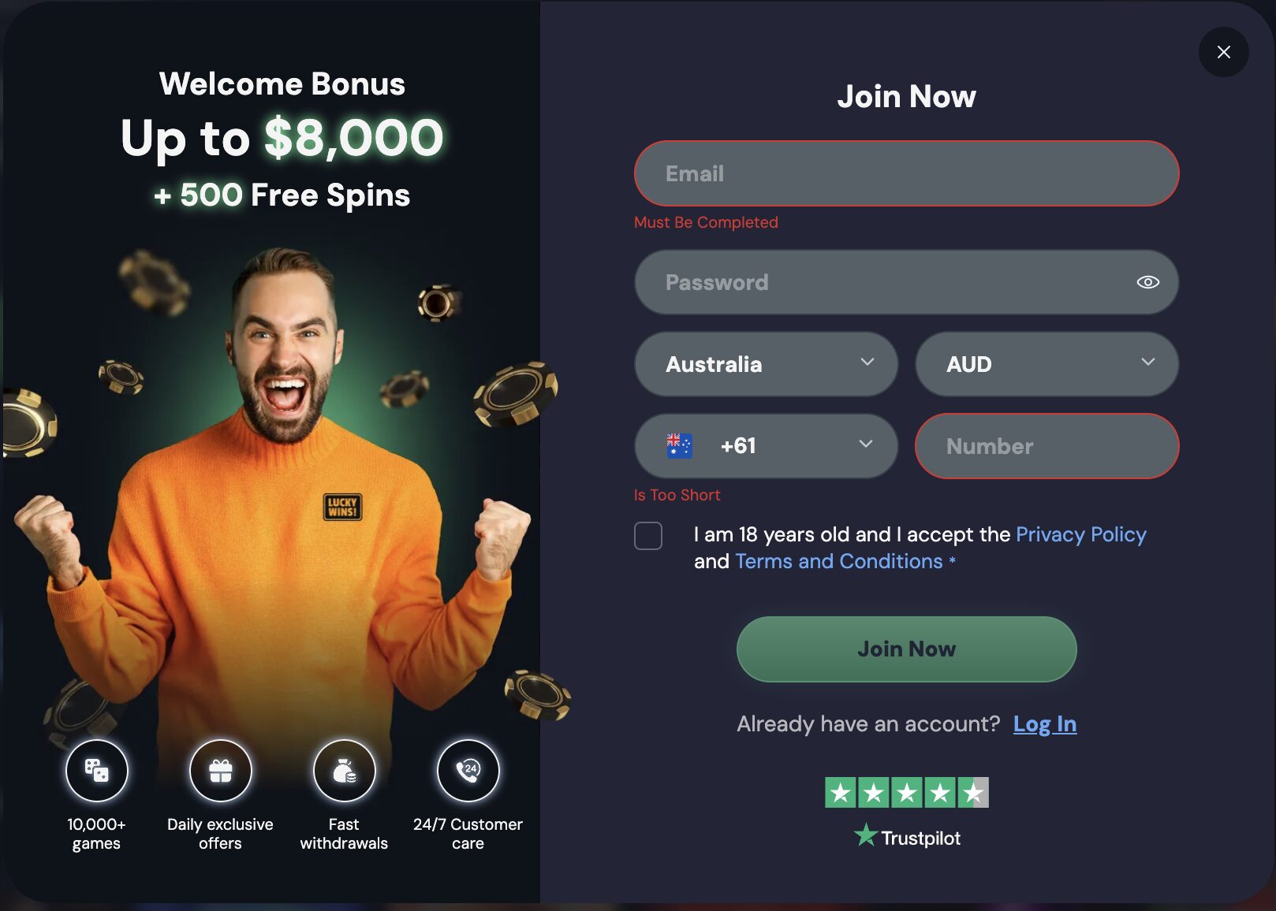Check the 18 years old agreement checkbox
Image resolution: width=1276 pixels, height=911 pixels.
click(x=648, y=536)
